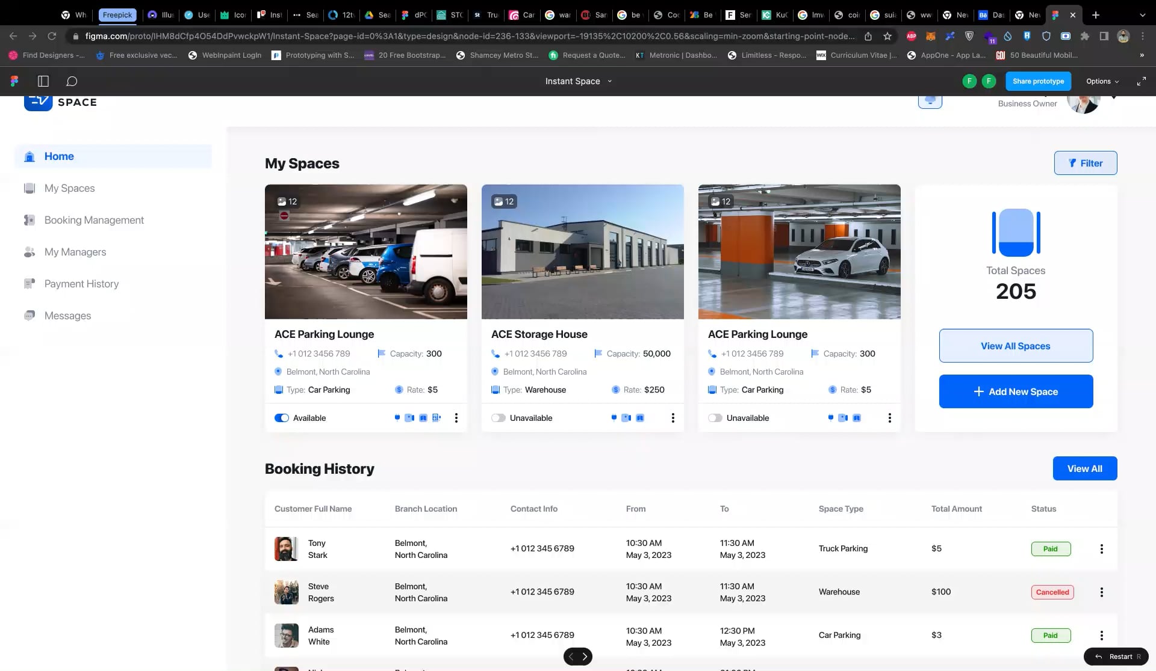Screen dimensions: 1156x671
Task: Go to previous prototype frame arrow
Action: [x=571, y=657]
